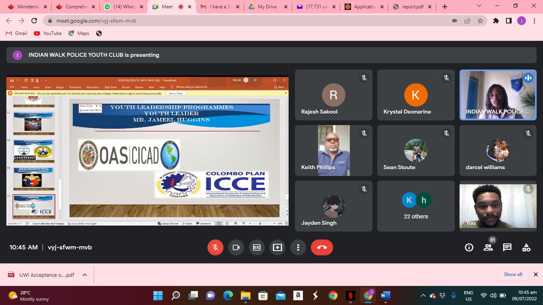543x305 pixels.
Task: Open the Activities shapes icon
Action: pos(526,247)
